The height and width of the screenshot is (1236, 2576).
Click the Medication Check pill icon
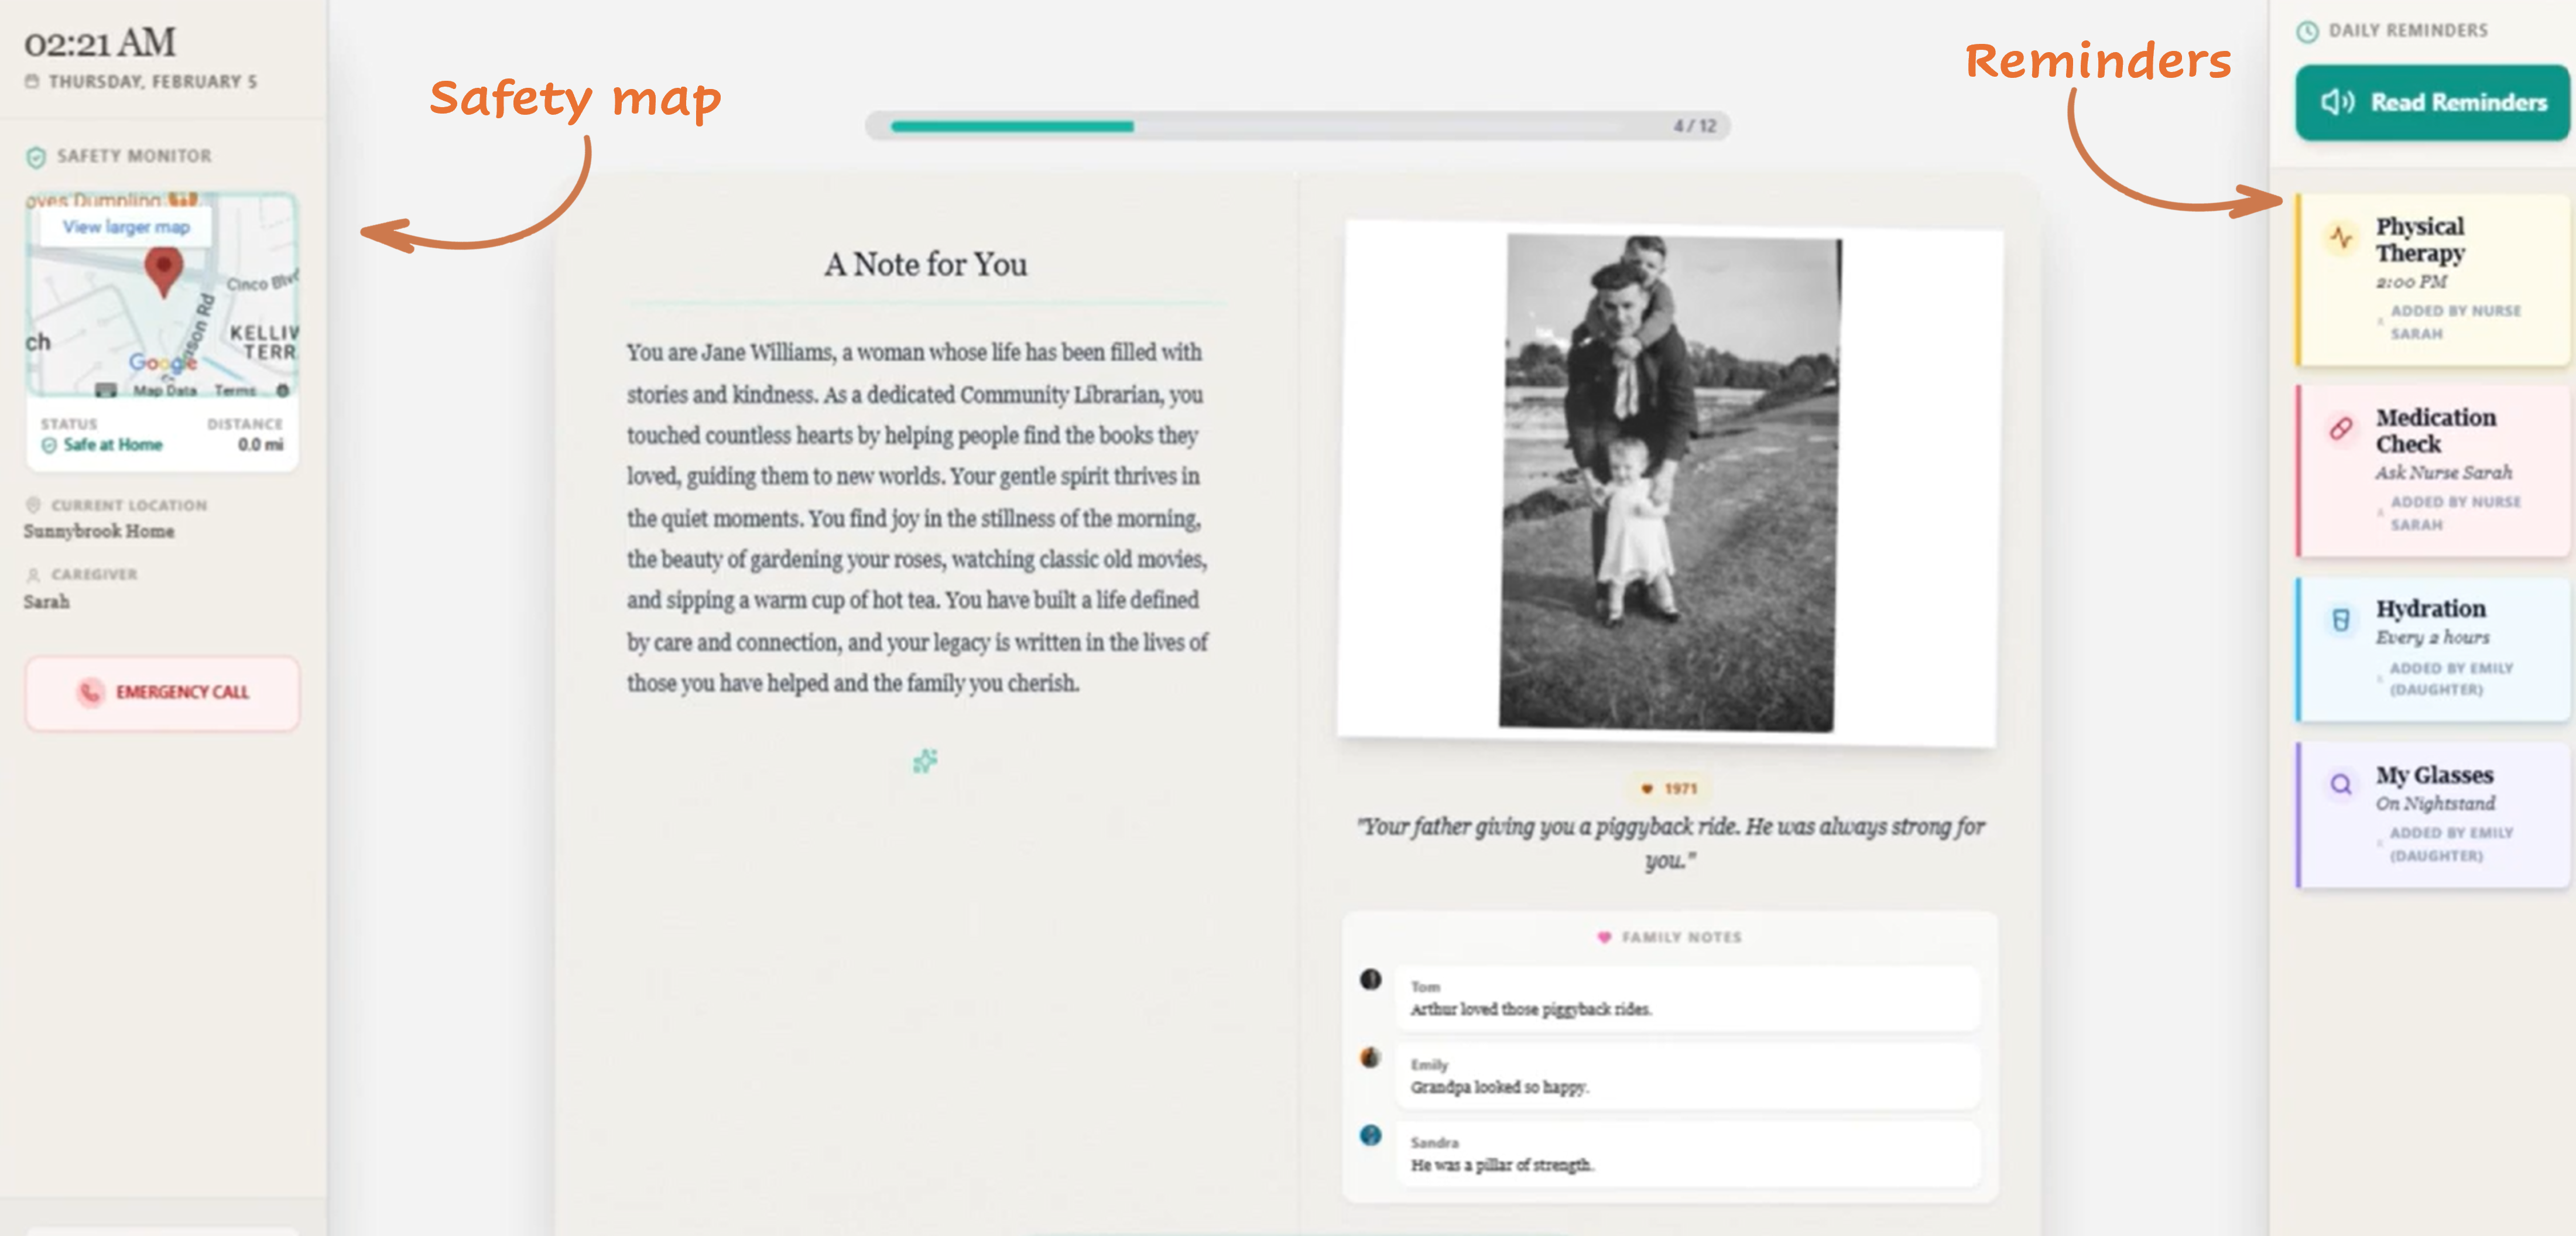pyautogui.click(x=2341, y=428)
